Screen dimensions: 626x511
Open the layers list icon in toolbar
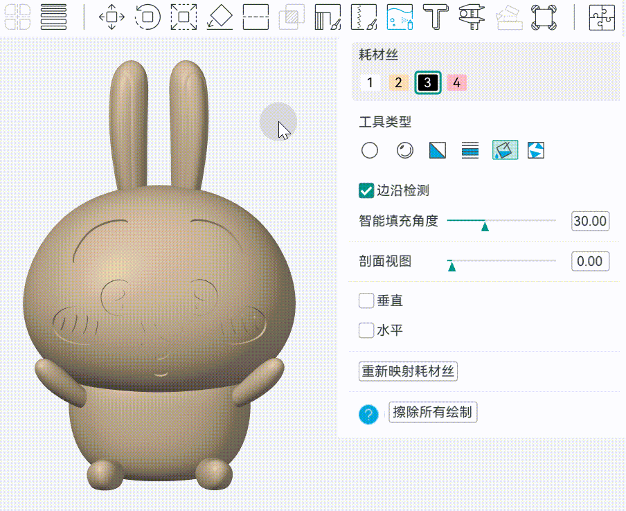click(x=53, y=17)
